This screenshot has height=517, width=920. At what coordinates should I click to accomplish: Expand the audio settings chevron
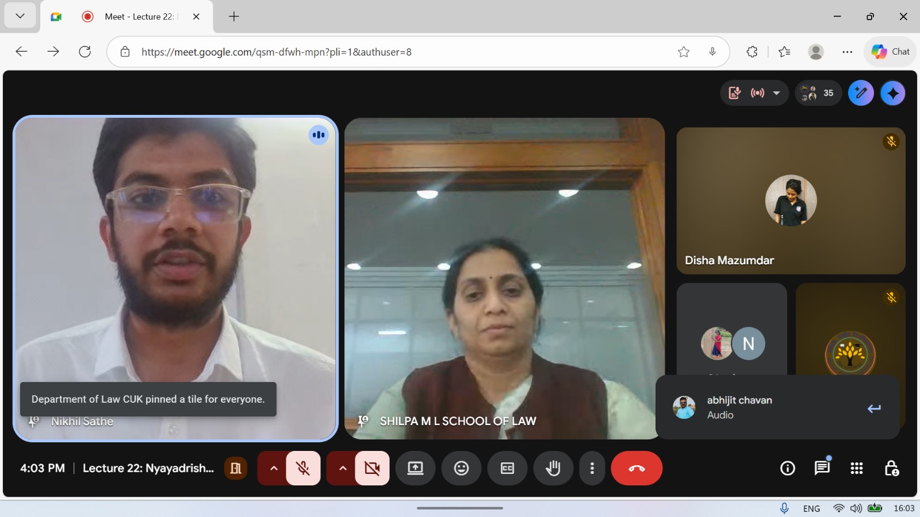[274, 468]
